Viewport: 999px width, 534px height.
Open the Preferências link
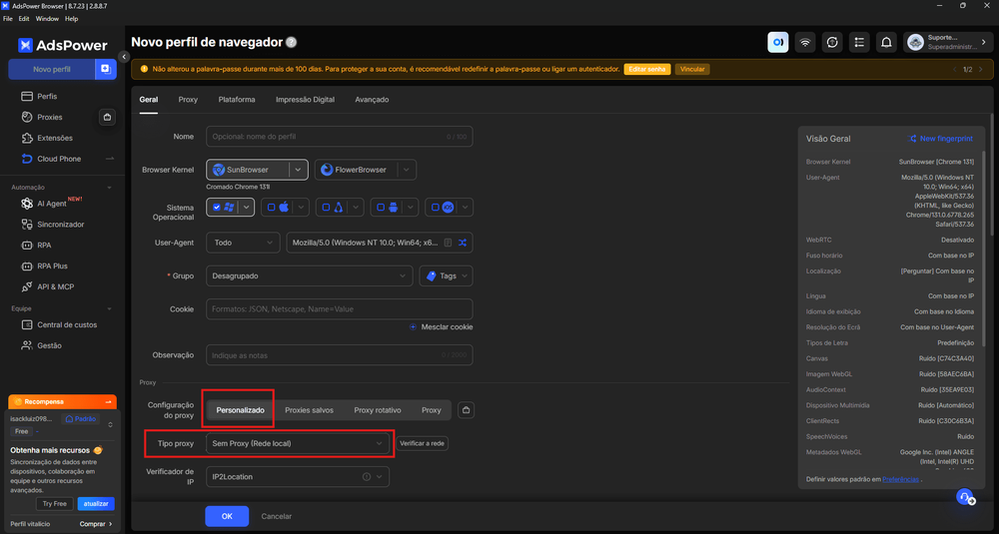pyautogui.click(x=900, y=479)
